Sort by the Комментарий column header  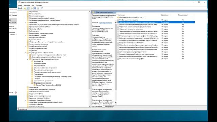[183, 15]
